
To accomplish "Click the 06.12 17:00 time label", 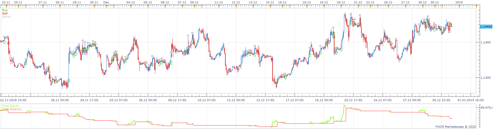I will tap(177, 100).
